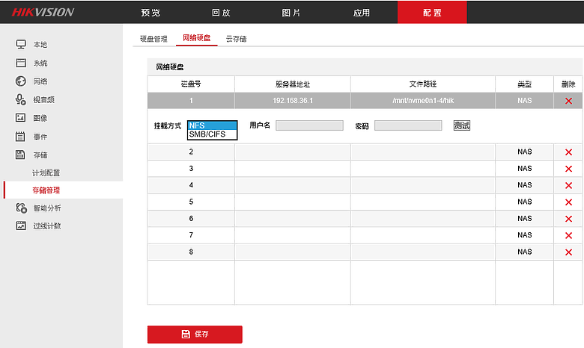
Task: Delete network disk row 1
Action: (x=568, y=101)
